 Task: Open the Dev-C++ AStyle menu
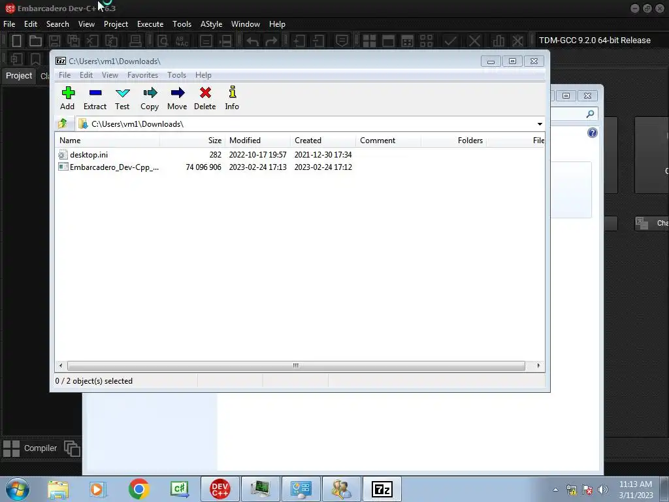click(x=212, y=24)
